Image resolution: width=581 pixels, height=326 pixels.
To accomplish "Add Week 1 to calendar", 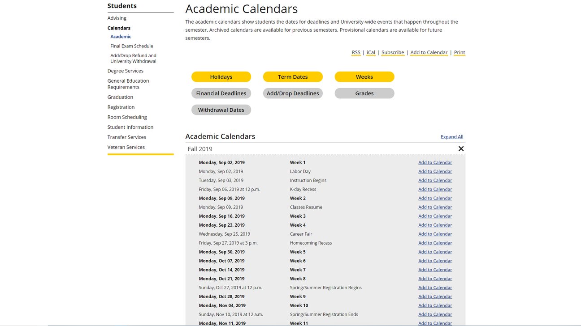I will click(435, 162).
